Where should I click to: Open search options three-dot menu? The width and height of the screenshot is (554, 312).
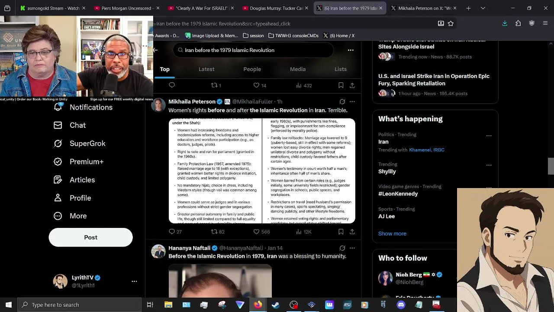click(x=351, y=50)
